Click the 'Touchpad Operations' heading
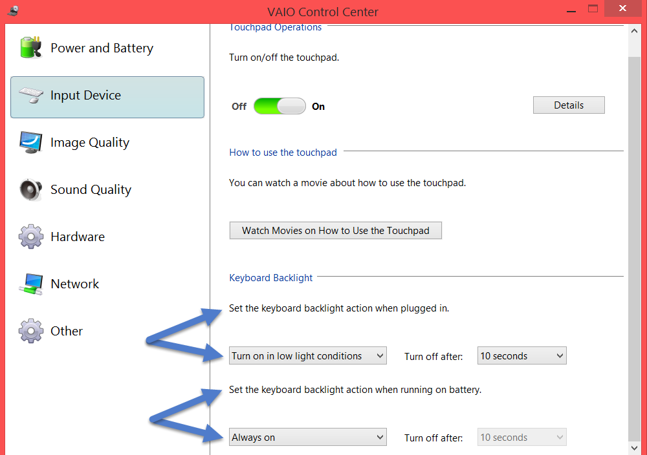The width and height of the screenshot is (647, 455). tap(275, 28)
